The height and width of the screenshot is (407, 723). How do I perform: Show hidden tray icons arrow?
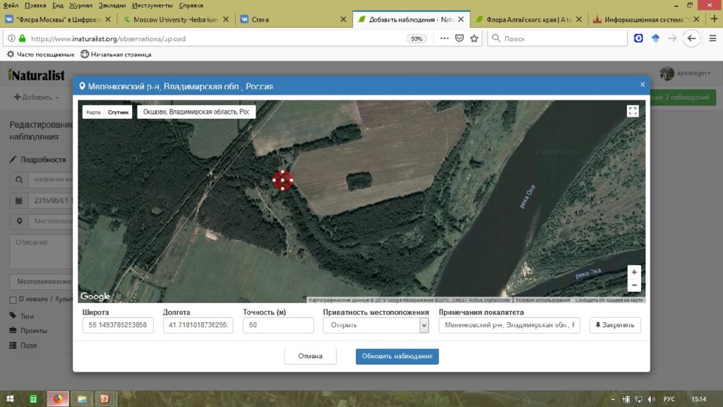[613, 399]
